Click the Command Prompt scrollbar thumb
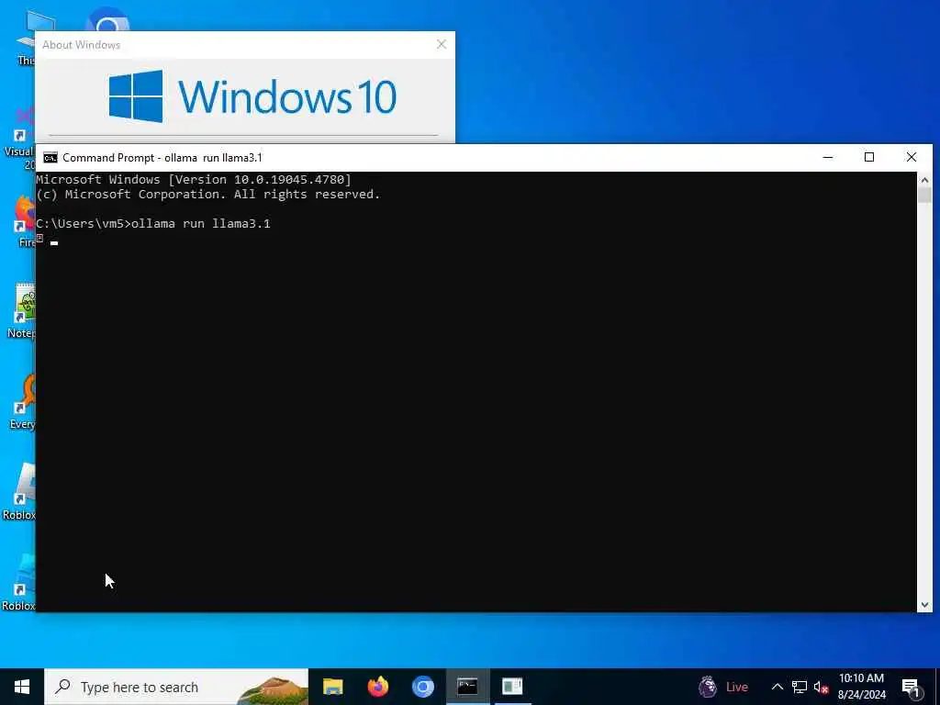This screenshot has width=940, height=705. click(924, 196)
